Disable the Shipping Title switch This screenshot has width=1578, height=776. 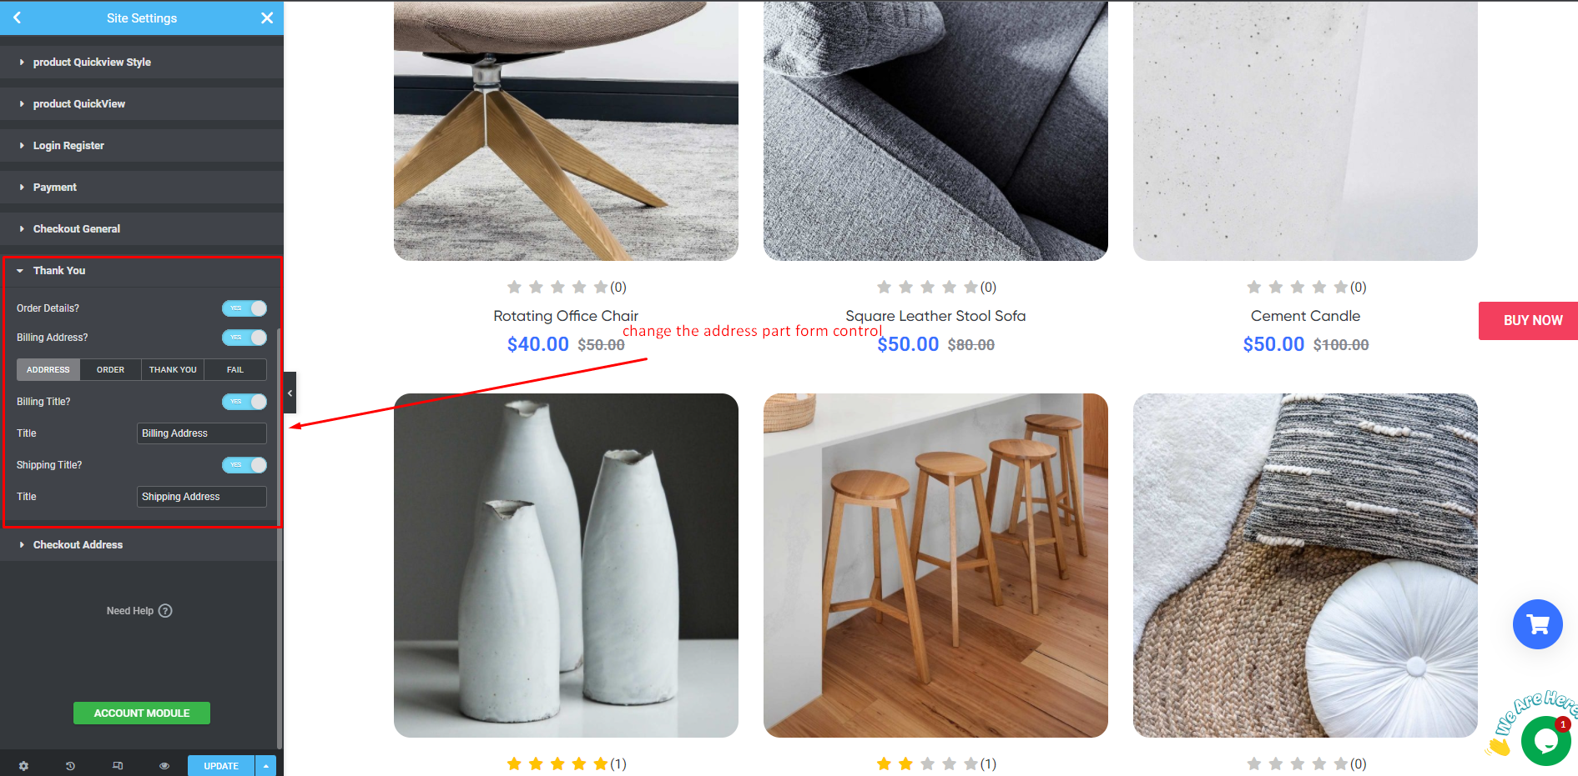coord(244,465)
